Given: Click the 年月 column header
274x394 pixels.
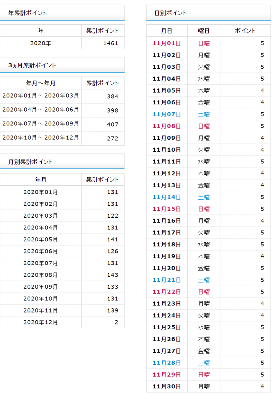Looking at the screenshot, I should pos(40,179).
